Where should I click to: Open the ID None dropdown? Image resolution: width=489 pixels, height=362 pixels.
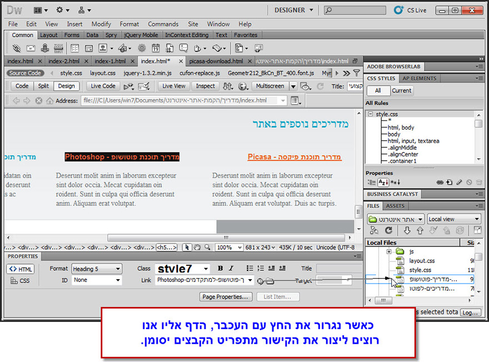point(97,280)
